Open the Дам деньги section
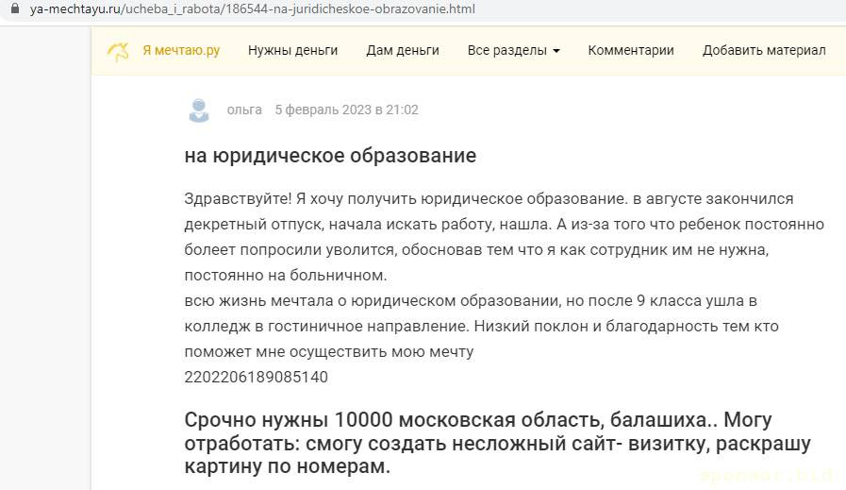Viewport: 846px width, 490px height. point(402,51)
